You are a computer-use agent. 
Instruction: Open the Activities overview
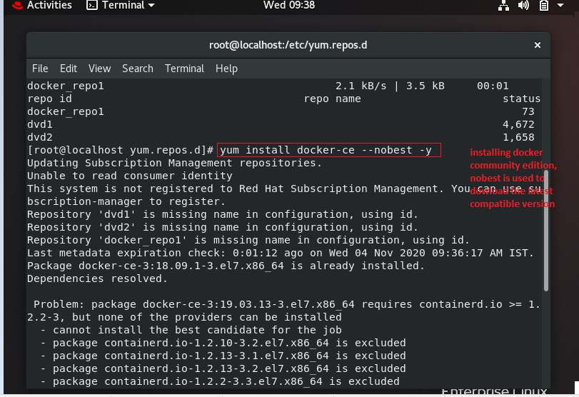pos(49,5)
